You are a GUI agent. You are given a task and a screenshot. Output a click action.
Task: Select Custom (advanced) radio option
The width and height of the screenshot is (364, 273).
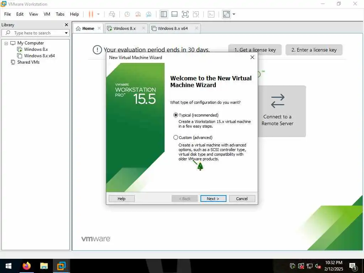pos(176,138)
